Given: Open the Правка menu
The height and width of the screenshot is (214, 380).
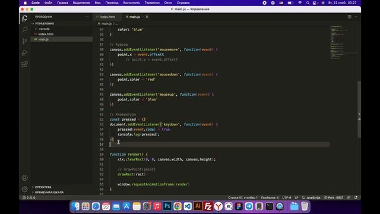Looking at the screenshot, I should tap(62, 3).
